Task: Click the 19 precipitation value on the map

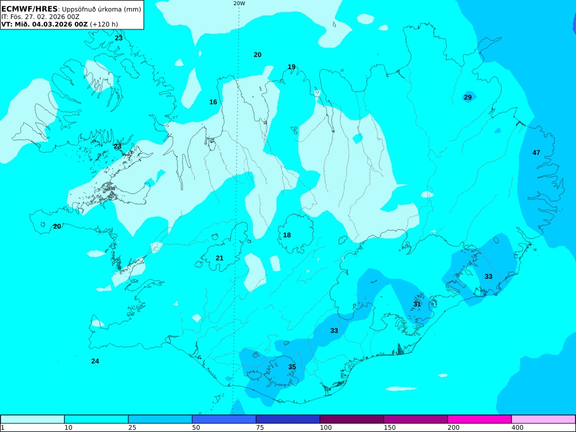Action: tap(291, 67)
